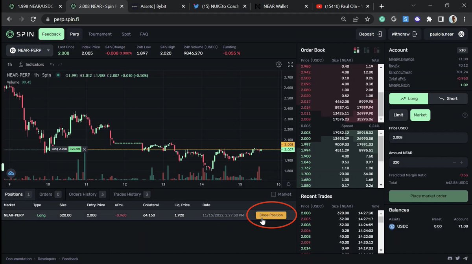Screen dimensions: 472x264
Task: Reload the page in browser
Action: tap(33, 19)
